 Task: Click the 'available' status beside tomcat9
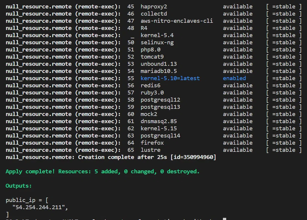coord(237,57)
